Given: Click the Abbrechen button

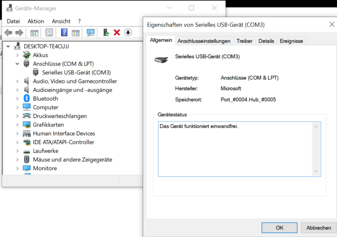Looking at the screenshot, I should [318, 227].
